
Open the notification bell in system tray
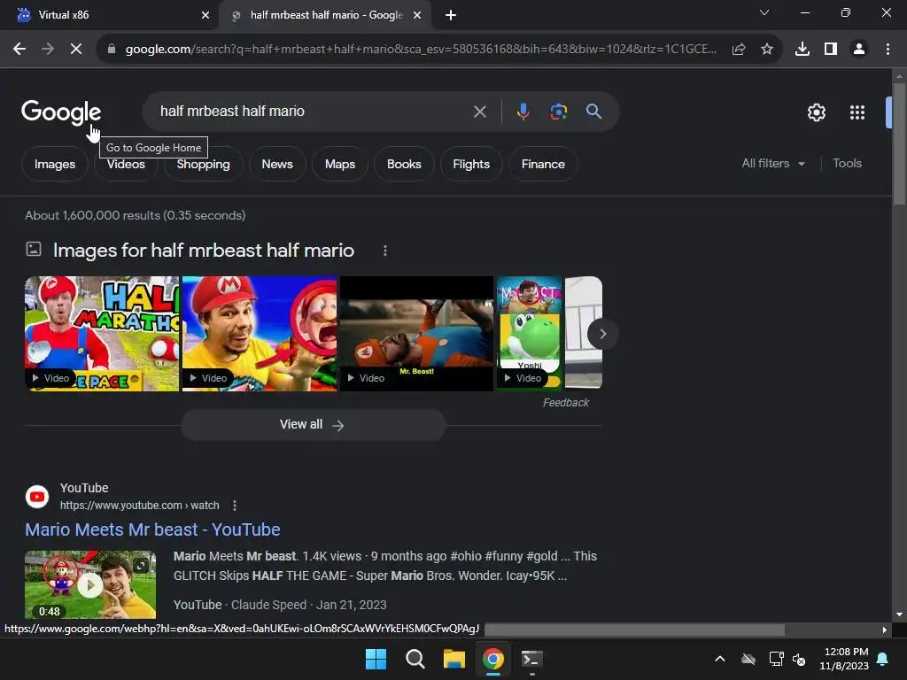pos(882,659)
